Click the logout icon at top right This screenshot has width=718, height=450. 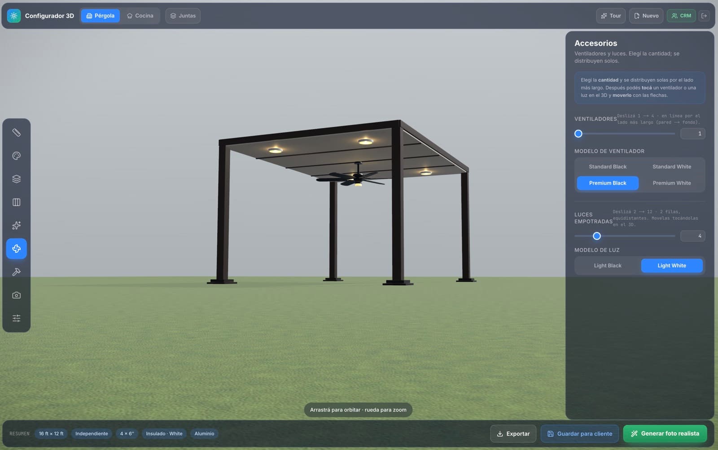[704, 16]
